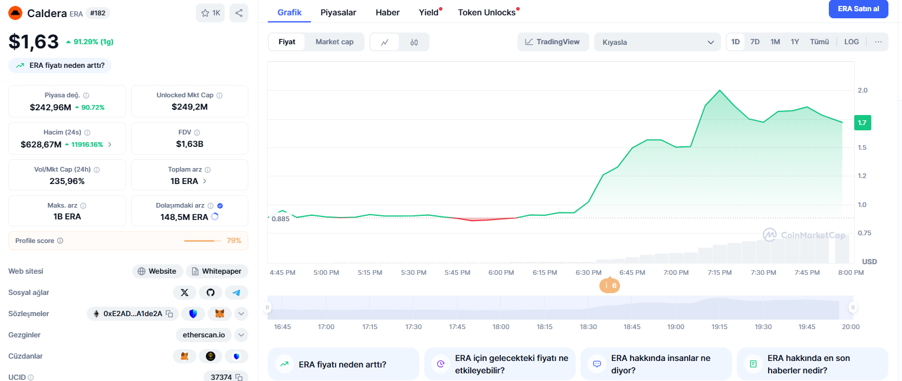Click the info icon beside Dolaşımdaki arz
Image resolution: width=902 pixels, height=381 pixels.
(x=211, y=206)
